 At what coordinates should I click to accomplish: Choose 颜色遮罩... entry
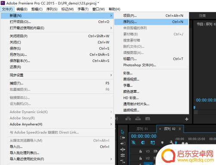151,92
